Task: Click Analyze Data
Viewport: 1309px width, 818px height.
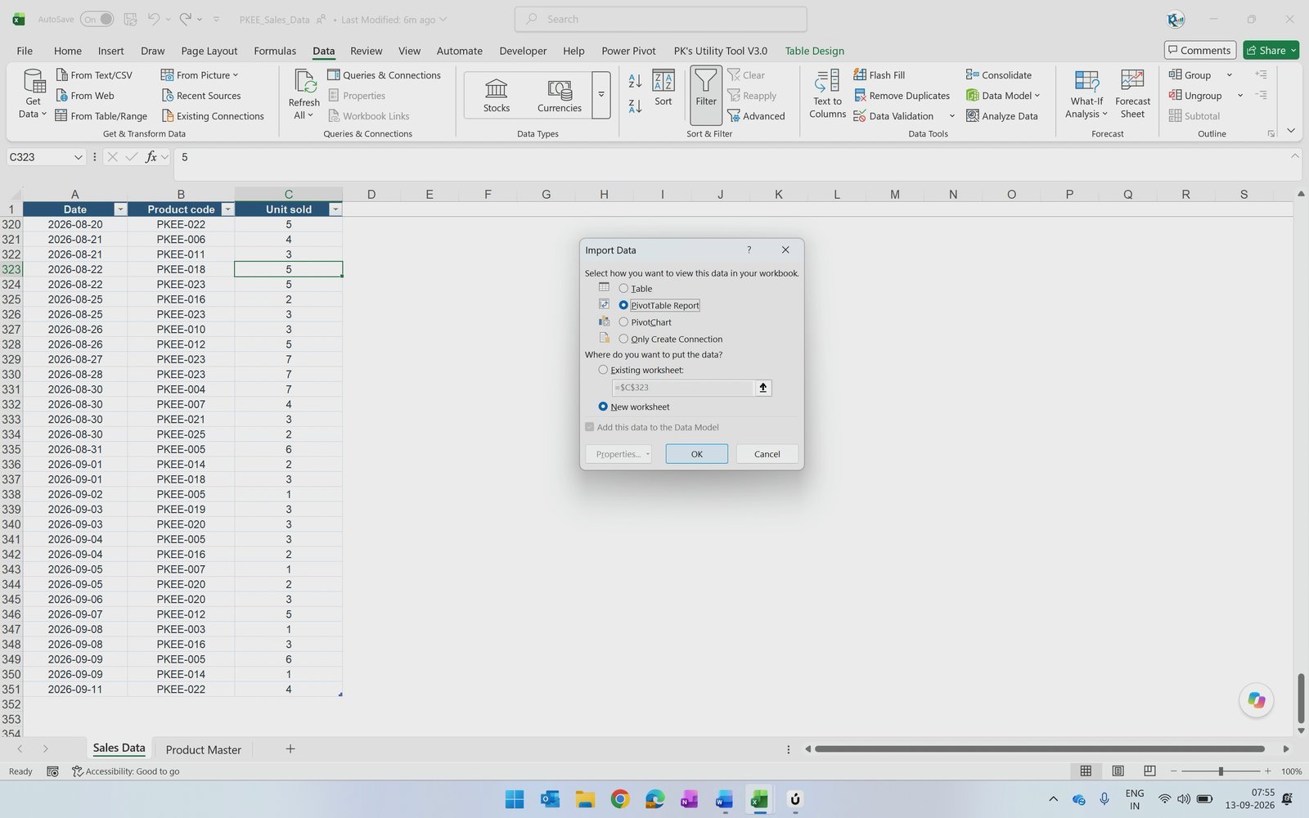Action: (x=1002, y=115)
